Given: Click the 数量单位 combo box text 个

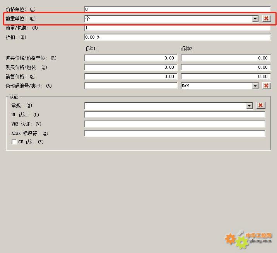Looking at the screenshot, I should pos(87,19).
